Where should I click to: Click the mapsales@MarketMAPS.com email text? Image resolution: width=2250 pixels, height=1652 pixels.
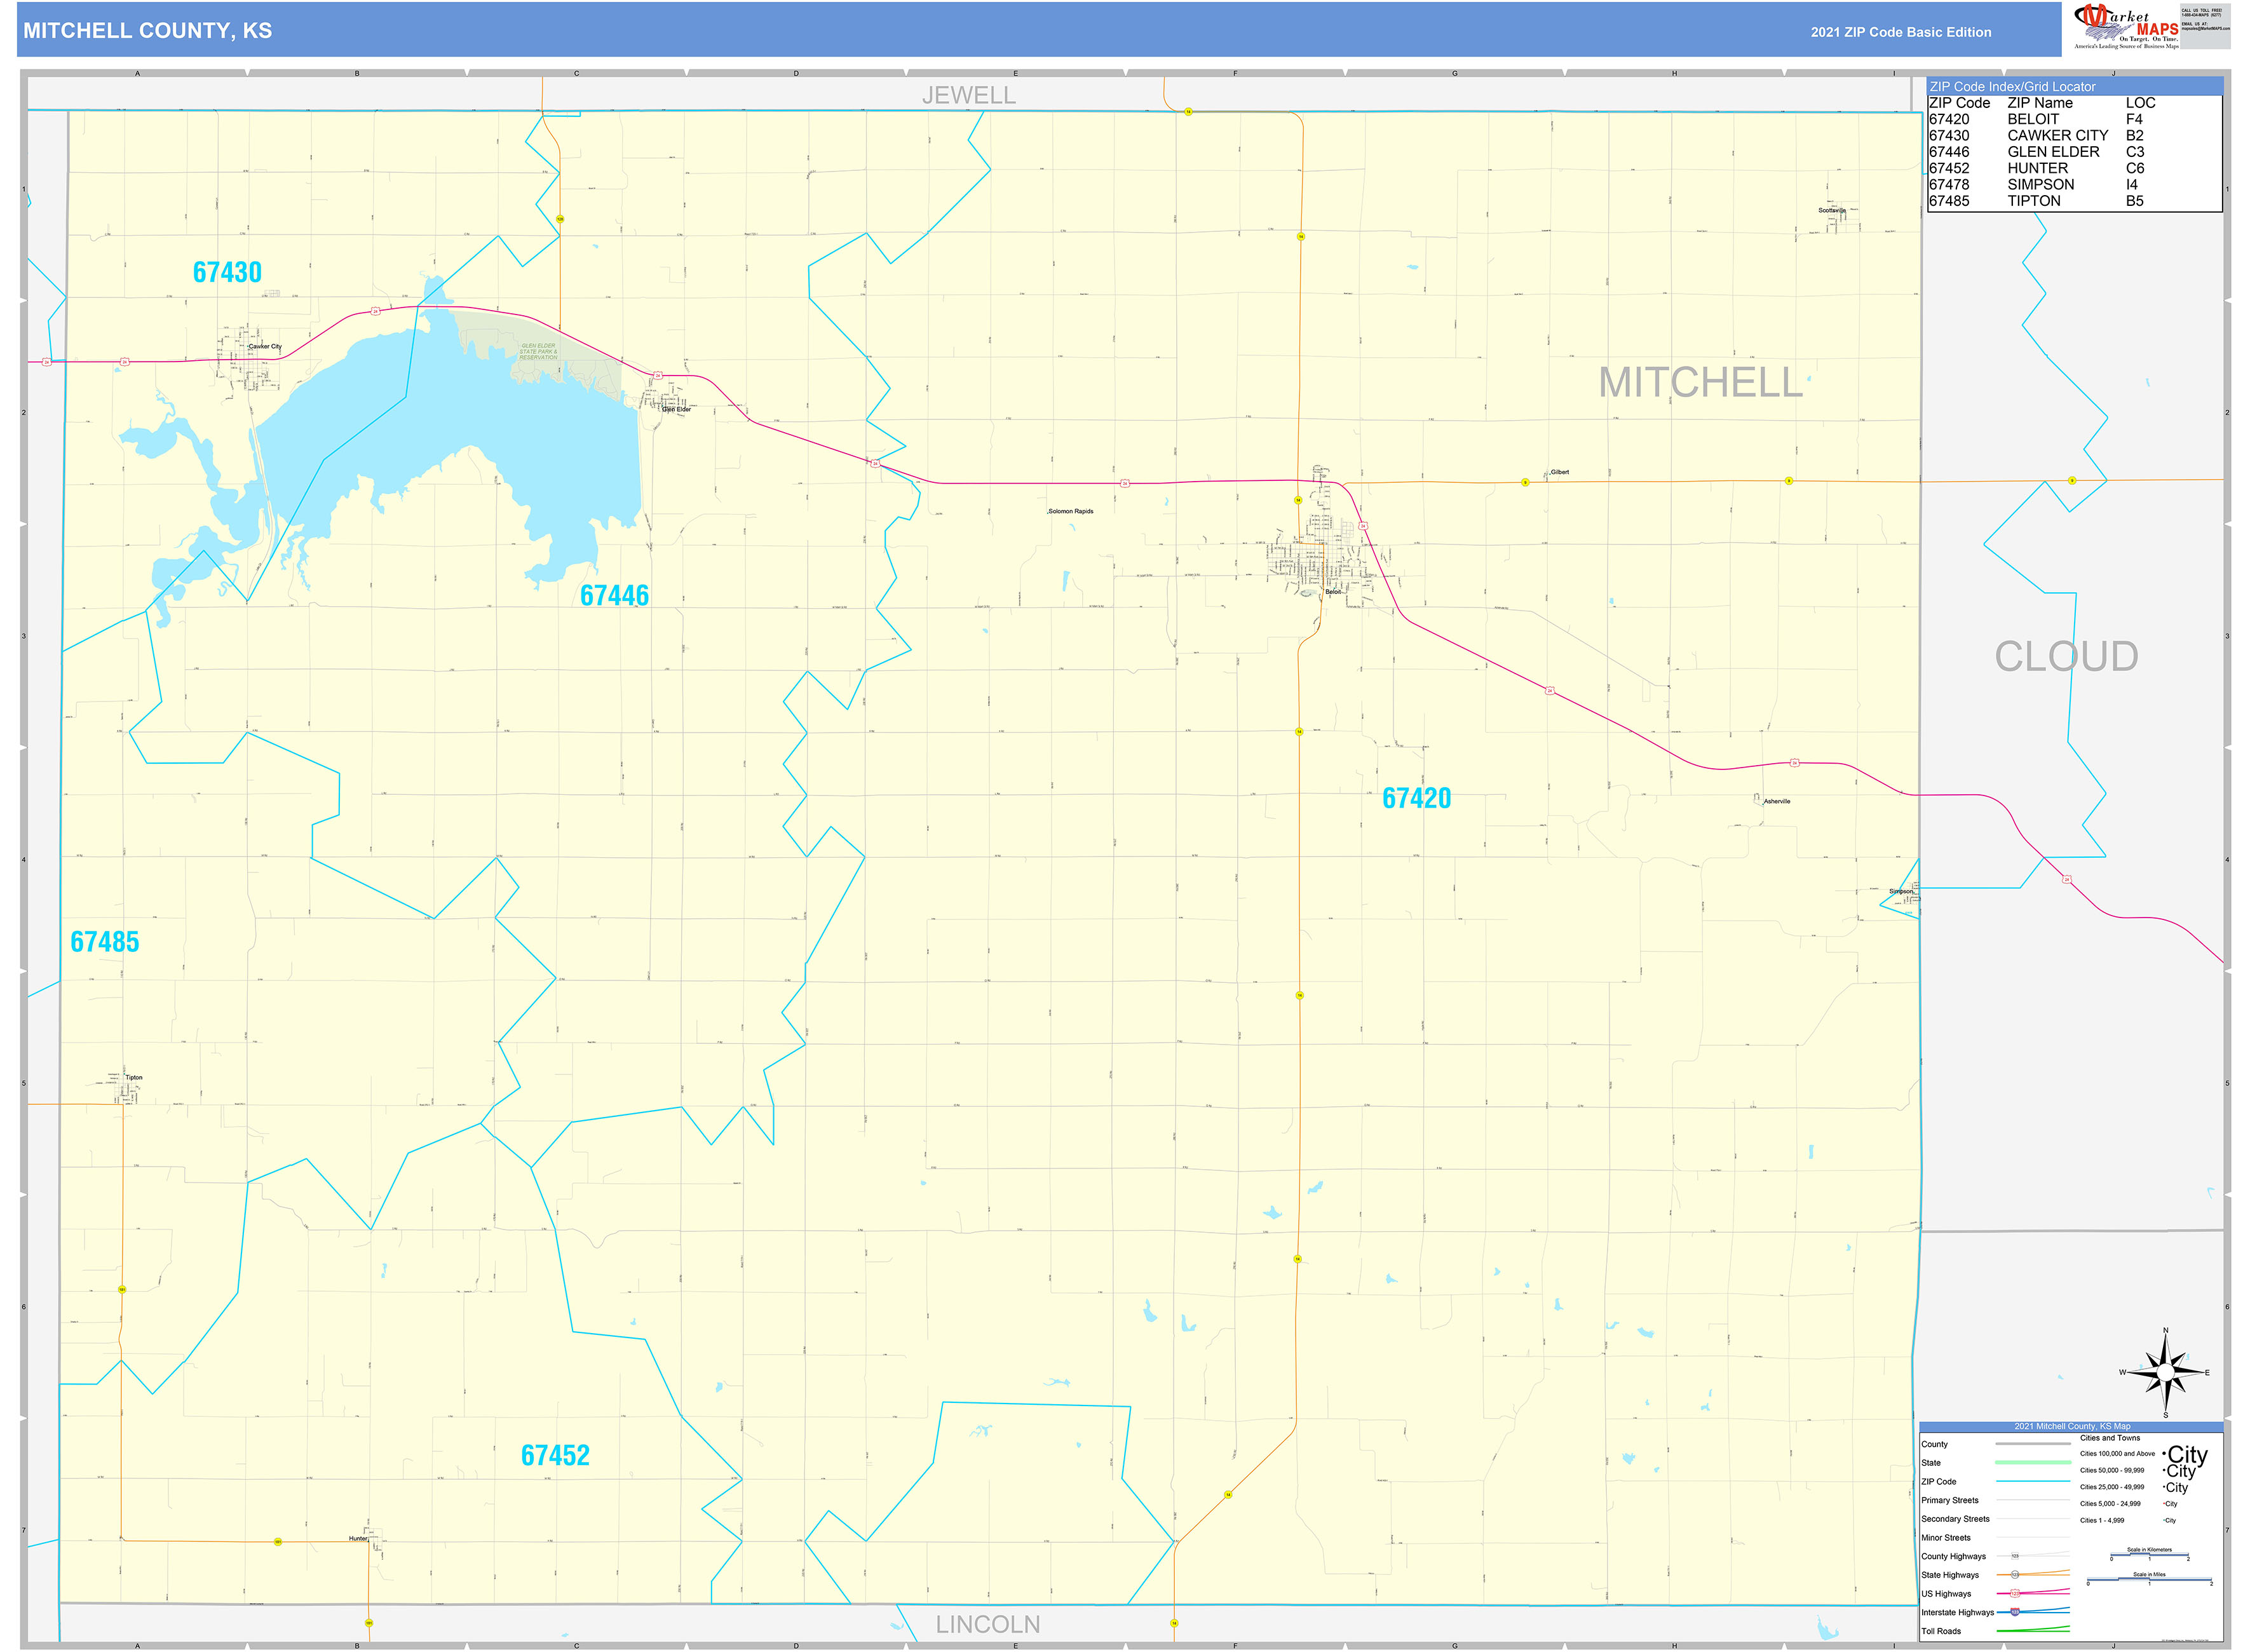coord(2207,28)
